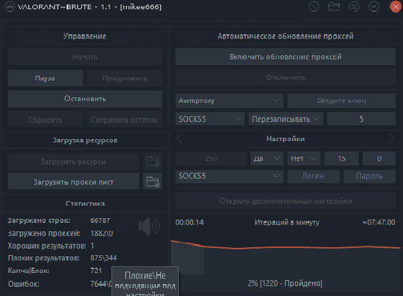Click the Управление section header

tap(85, 36)
